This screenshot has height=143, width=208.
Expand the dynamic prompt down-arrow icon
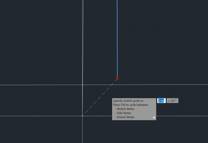tap(154, 118)
